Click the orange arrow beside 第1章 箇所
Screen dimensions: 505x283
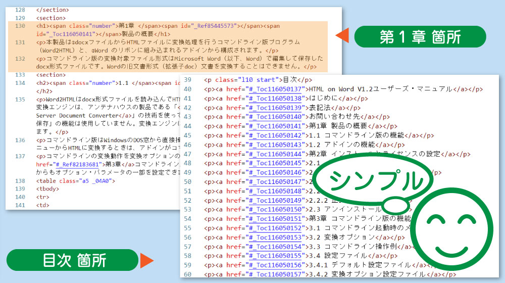(342, 36)
